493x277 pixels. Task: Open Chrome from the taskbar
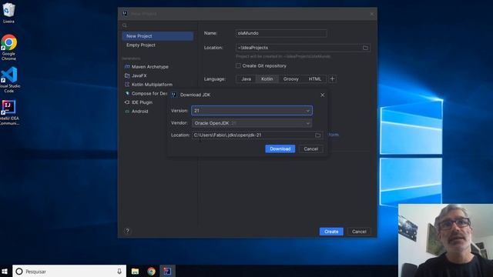[151, 271]
